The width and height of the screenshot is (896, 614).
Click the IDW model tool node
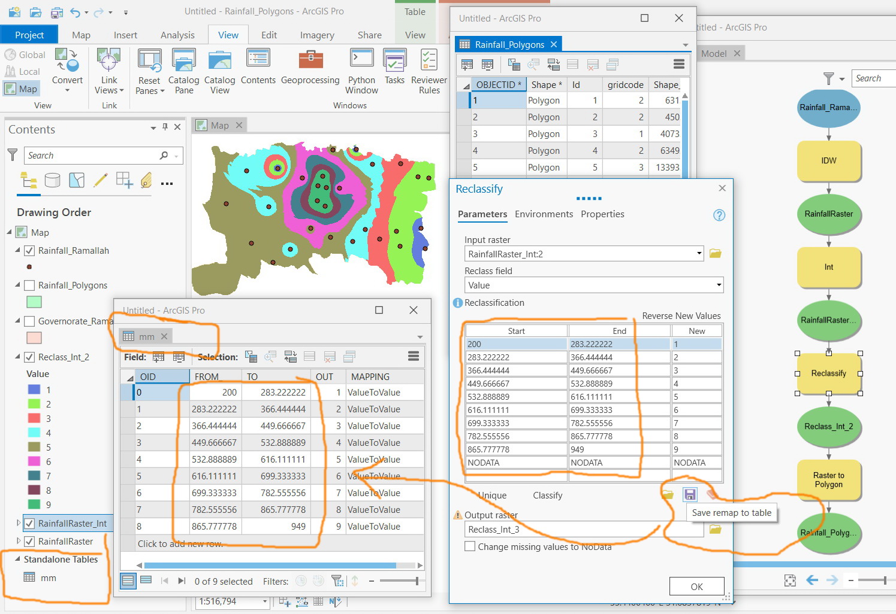(x=828, y=160)
